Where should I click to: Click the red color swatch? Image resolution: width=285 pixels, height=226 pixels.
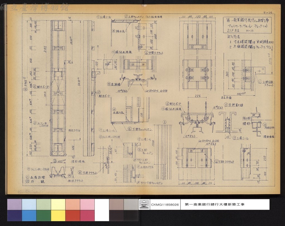(x=73, y=216)
